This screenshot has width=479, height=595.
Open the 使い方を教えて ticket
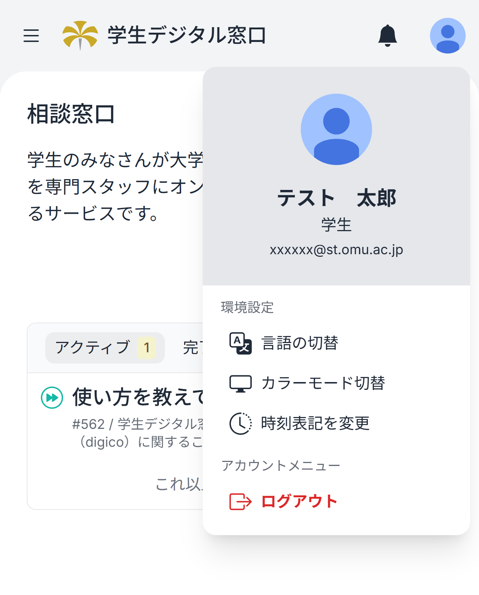[x=138, y=397]
